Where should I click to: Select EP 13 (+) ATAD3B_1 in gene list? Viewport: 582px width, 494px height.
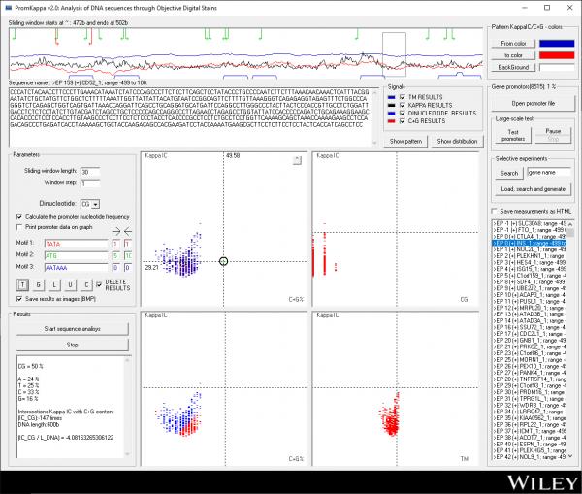(530, 314)
